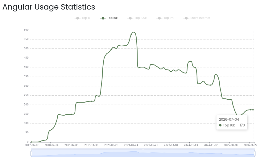Click the 2026-06-27 axis label
Image resolution: width=260 pixels, height=162 pixels.
coord(250,145)
